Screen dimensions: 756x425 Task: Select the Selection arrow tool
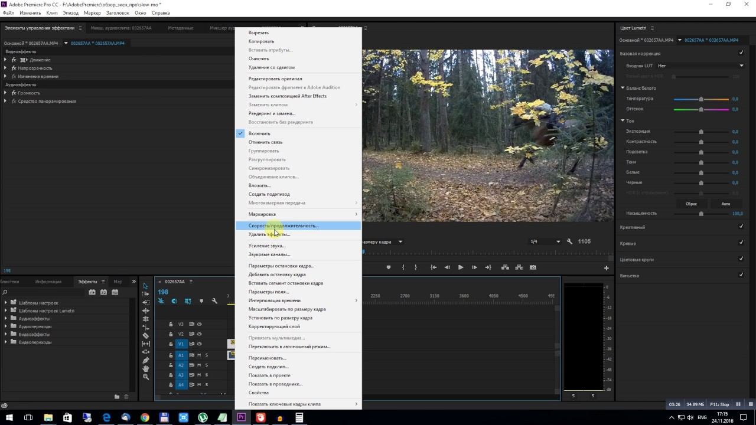point(145,286)
